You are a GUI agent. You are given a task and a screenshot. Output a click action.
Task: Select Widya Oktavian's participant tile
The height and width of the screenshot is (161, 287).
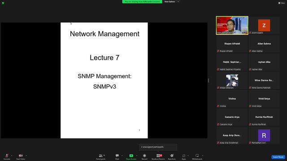click(232, 80)
